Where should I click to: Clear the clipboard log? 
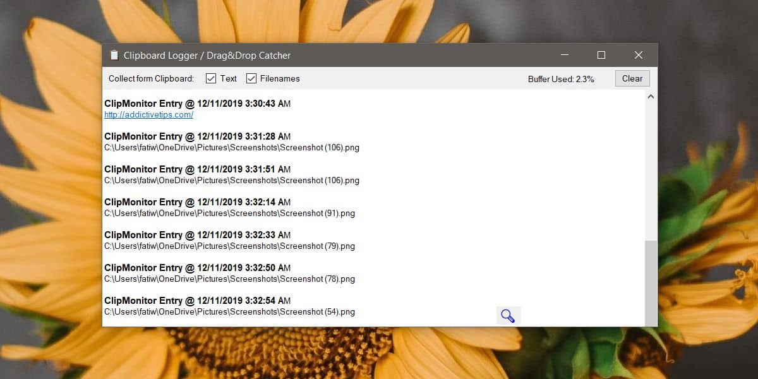(x=632, y=78)
